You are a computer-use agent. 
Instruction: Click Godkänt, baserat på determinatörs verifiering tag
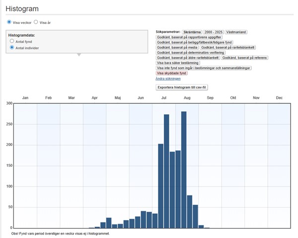tap(191, 52)
